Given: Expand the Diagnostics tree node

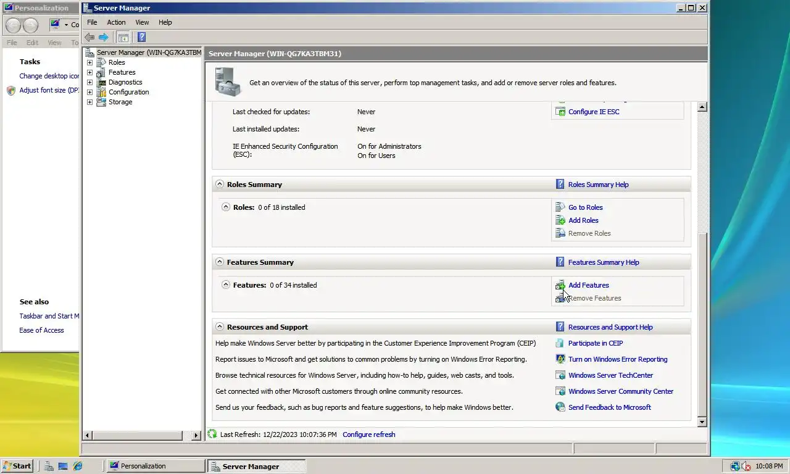Looking at the screenshot, I should click(89, 82).
